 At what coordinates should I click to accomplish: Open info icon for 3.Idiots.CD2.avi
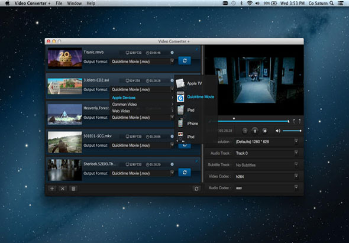(x=172, y=80)
